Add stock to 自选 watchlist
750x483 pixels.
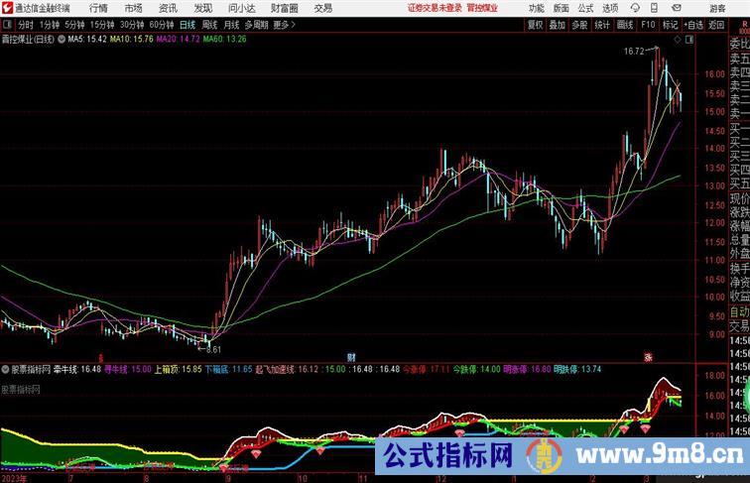[693, 25]
